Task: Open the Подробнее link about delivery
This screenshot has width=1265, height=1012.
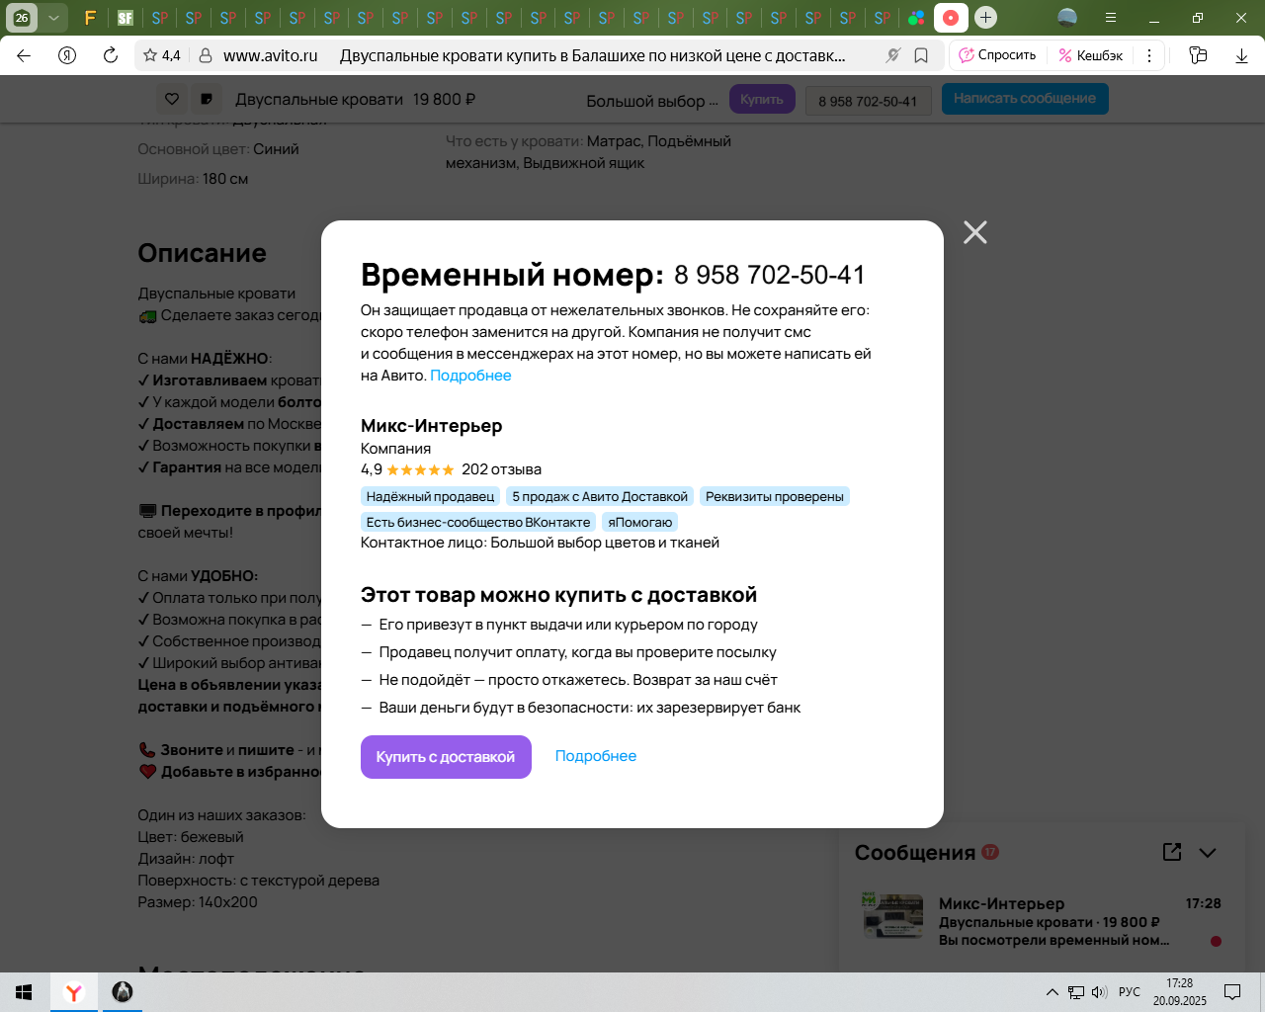Action: click(596, 756)
